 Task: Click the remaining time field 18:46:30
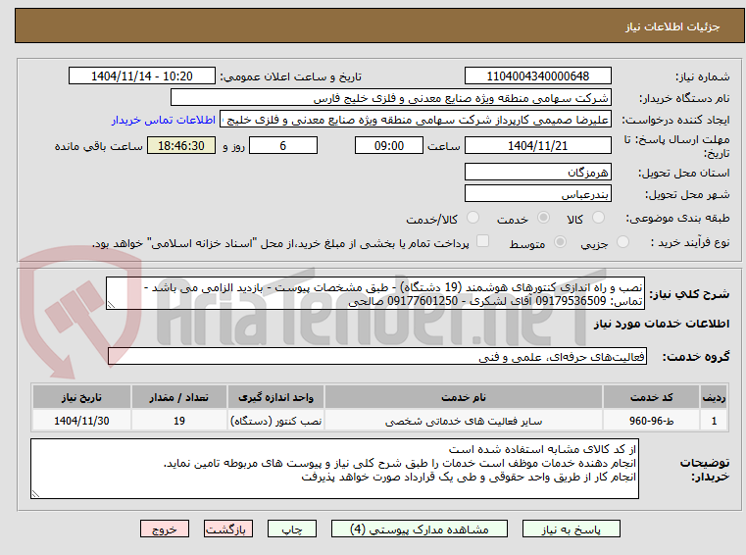181,145
